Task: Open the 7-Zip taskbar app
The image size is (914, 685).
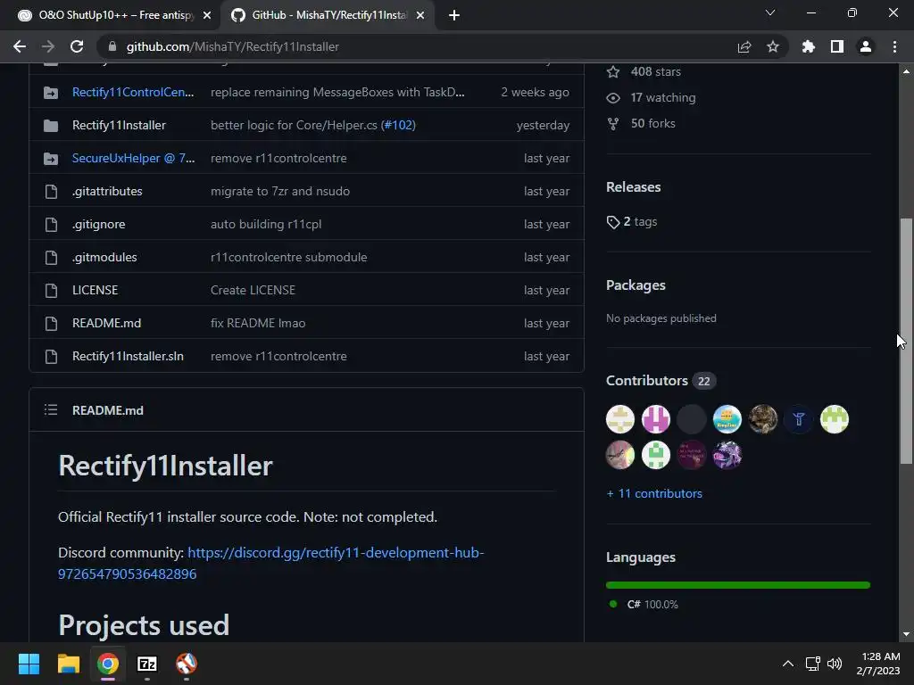Action: coord(147,664)
